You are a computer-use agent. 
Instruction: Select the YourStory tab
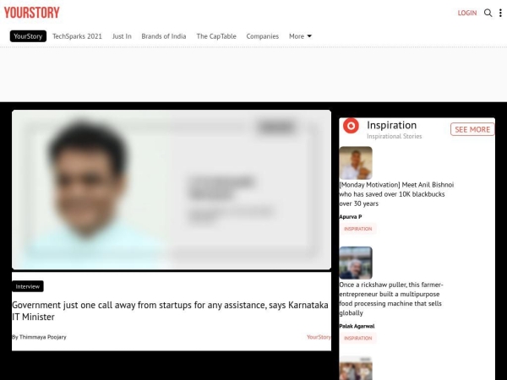point(28,36)
